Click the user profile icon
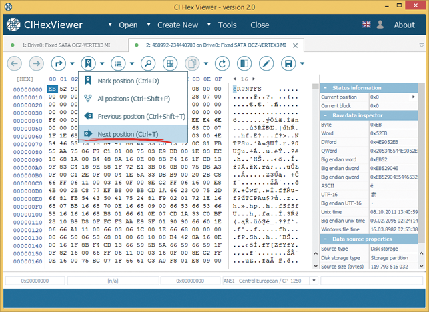The height and width of the screenshot is (312, 429). (x=380, y=25)
